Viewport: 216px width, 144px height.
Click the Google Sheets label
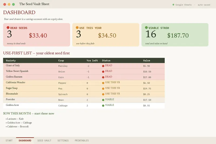(x=184, y=5)
